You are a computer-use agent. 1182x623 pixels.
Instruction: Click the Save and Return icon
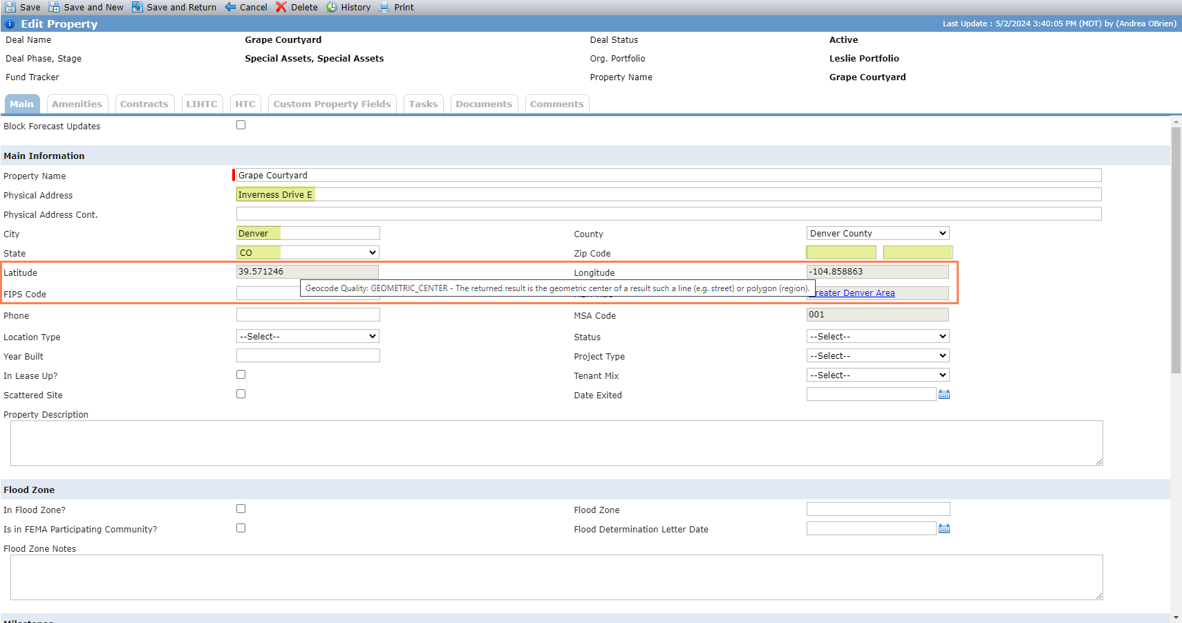pos(138,7)
